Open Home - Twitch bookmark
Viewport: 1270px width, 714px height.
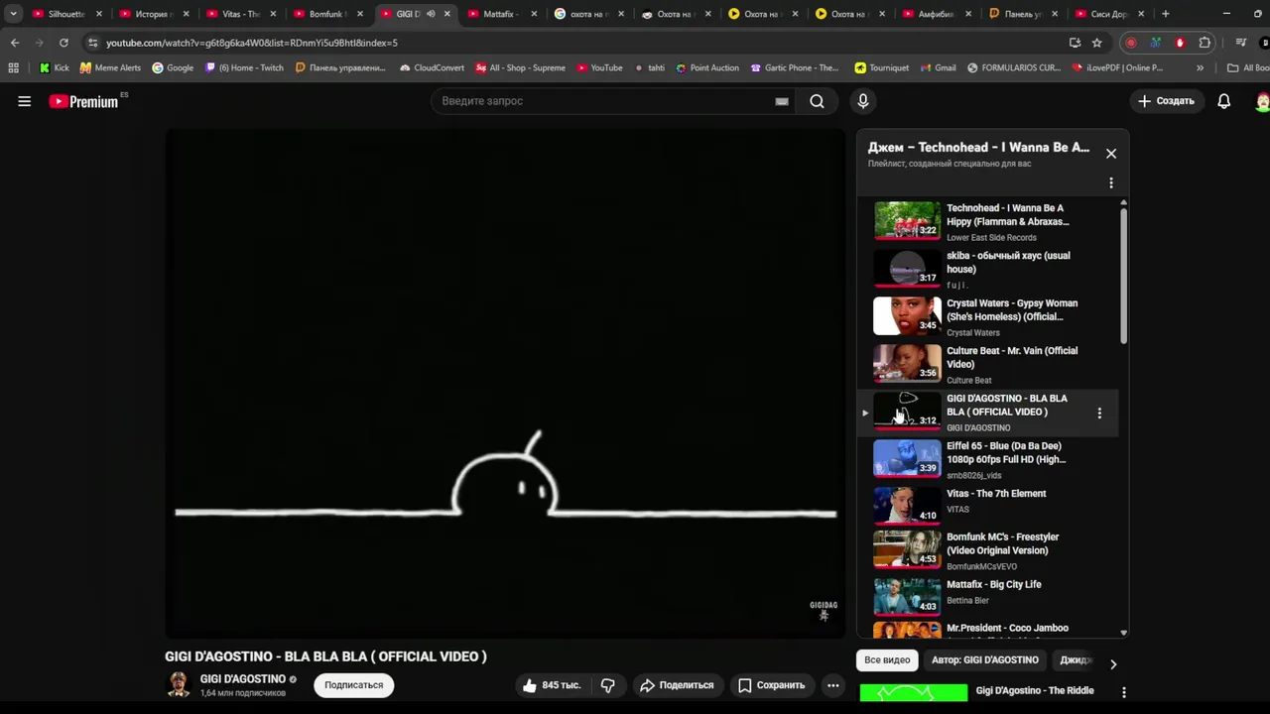244,67
